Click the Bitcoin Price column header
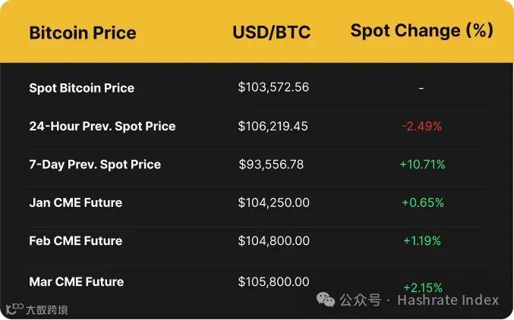Viewport: 514px width, 320px height. (x=83, y=33)
